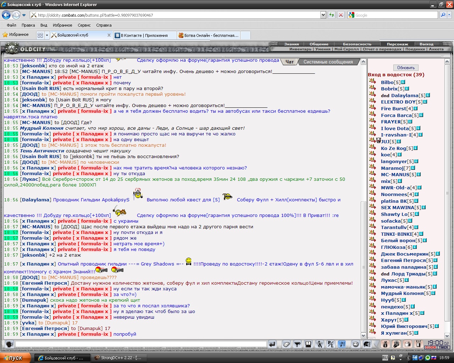Open the Quick Tabs grid button
454x363 pixels.
(x=40, y=35)
